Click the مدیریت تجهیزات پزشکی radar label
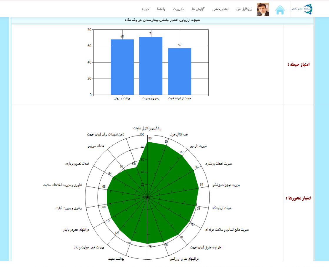This screenshot has width=329, height=267. (226, 185)
